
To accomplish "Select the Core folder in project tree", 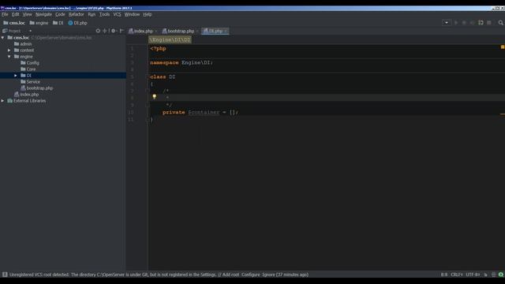I will point(28,69).
